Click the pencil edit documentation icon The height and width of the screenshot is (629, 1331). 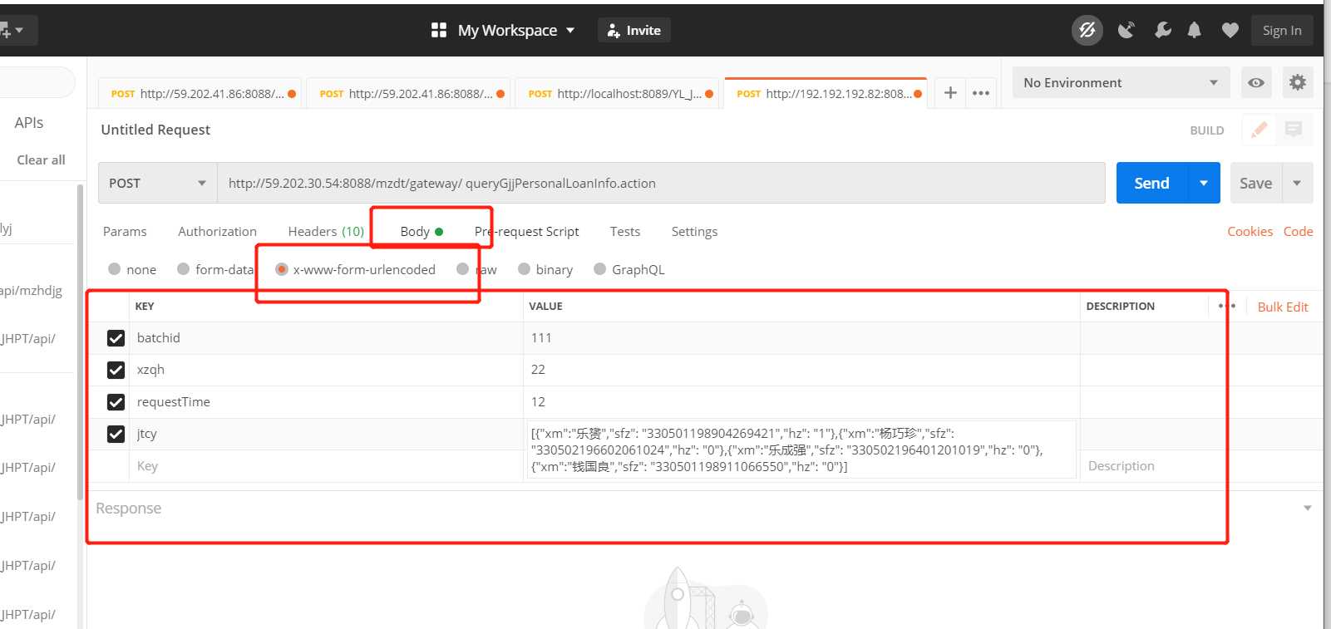coord(1259,130)
